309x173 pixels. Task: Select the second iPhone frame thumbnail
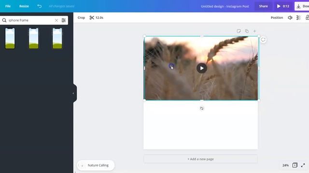pos(33,38)
